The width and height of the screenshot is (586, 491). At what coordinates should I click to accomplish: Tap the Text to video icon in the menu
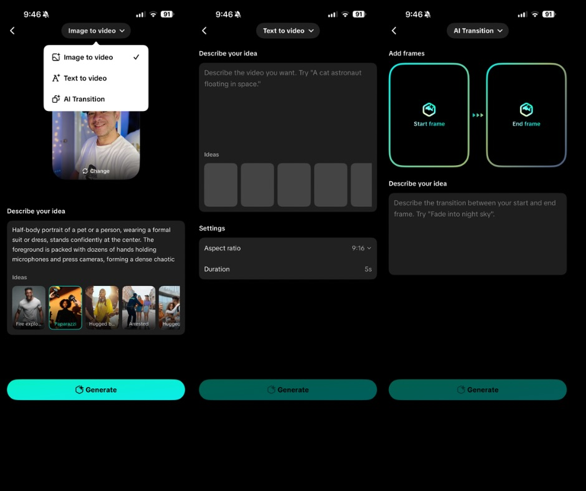[57, 78]
